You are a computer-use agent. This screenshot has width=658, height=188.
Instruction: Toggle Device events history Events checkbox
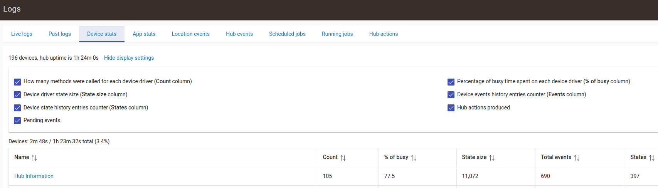coord(451,95)
